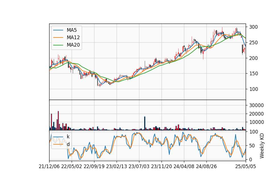Click the 21/12/06 date axis label
This screenshot has height=196, width=273.
pyautogui.click(x=49, y=166)
